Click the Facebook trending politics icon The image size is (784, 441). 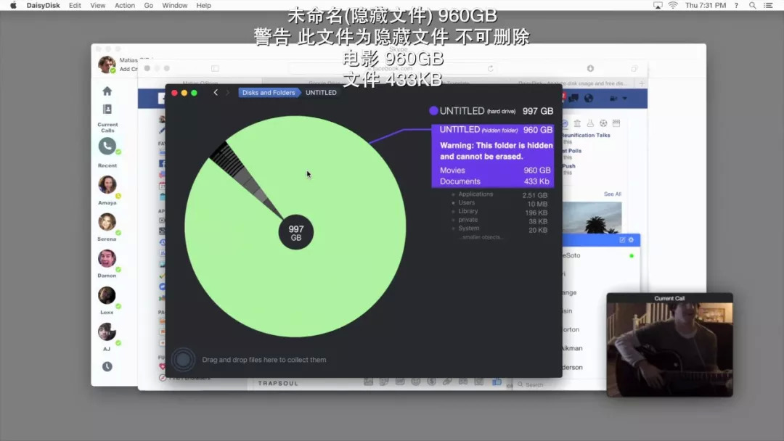577,123
